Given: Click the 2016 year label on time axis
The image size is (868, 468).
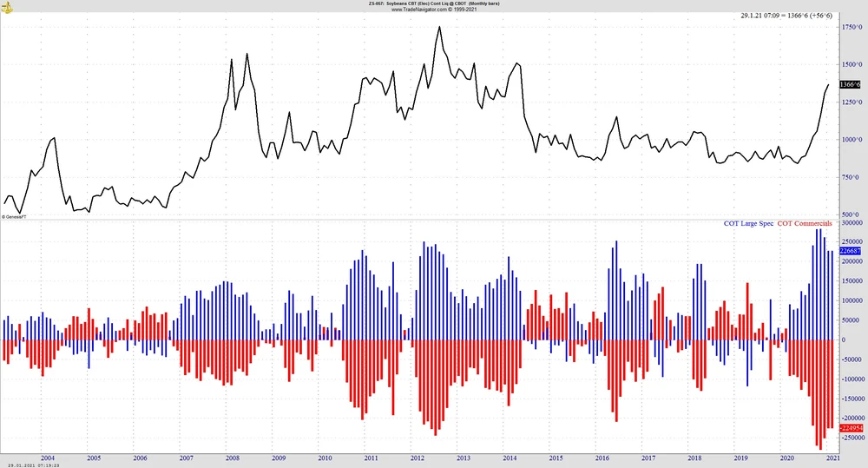Looking at the screenshot, I should point(602,458).
